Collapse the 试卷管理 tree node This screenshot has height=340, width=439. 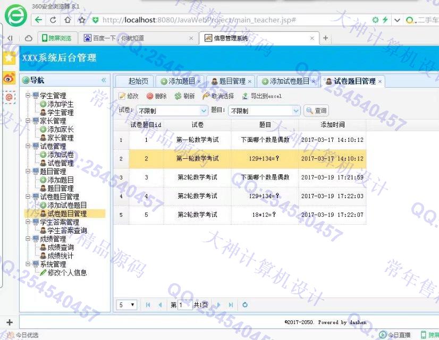[x=28, y=146]
